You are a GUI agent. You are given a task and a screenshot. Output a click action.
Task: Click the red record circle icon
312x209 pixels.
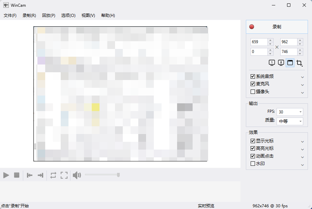coord(252,27)
